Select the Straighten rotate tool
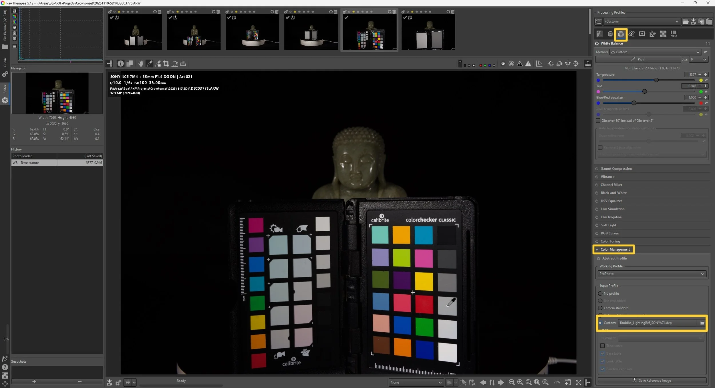 (174, 64)
